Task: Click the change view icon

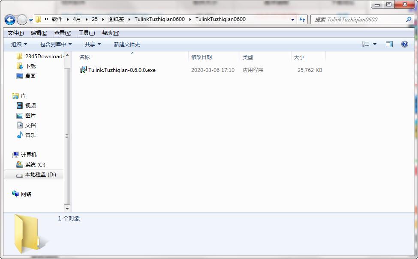Action: pyautogui.click(x=366, y=44)
